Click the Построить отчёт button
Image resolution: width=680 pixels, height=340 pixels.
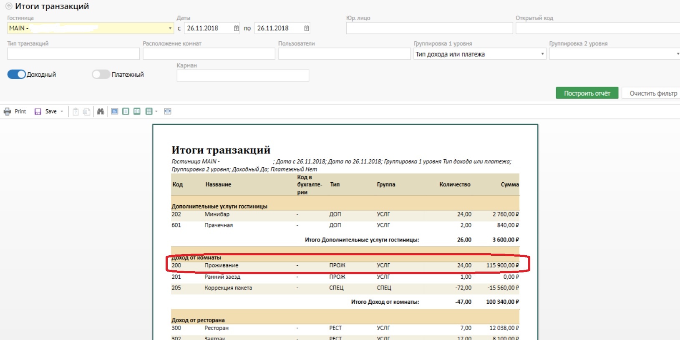[587, 93]
